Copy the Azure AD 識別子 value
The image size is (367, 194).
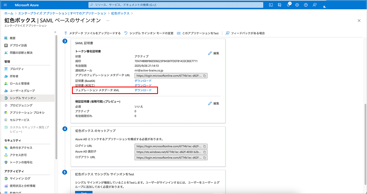pyautogui.click(x=204, y=152)
